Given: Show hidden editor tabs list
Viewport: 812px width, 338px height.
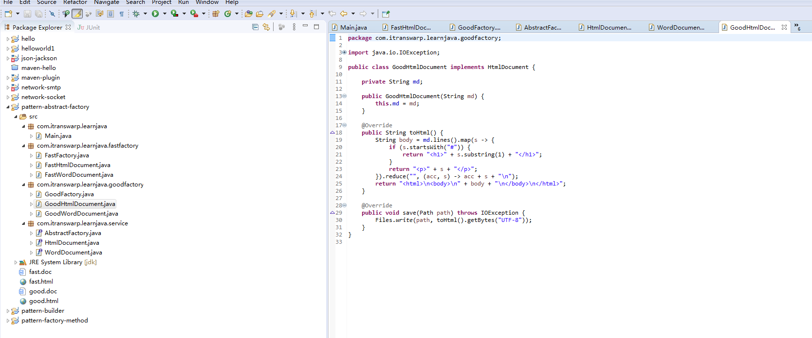Looking at the screenshot, I should pos(797,27).
